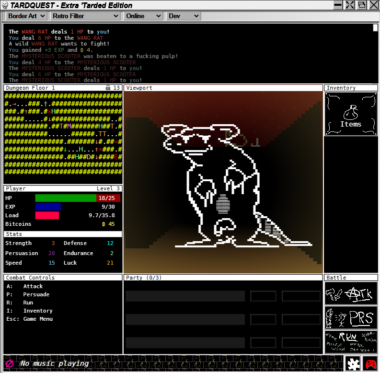Viewport: 380px width, 373px height.
Task: Enter fullscreen with the four-arrows icon
Action: click(x=350, y=5)
